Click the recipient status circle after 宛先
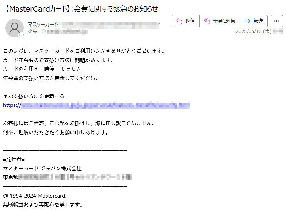The height and width of the screenshot is (211, 286). [44, 31]
